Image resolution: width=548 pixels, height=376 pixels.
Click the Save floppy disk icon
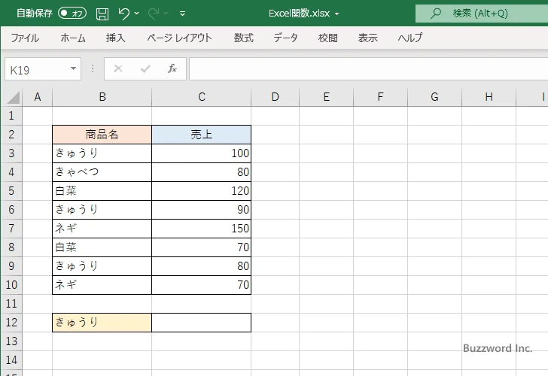pos(102,14)
